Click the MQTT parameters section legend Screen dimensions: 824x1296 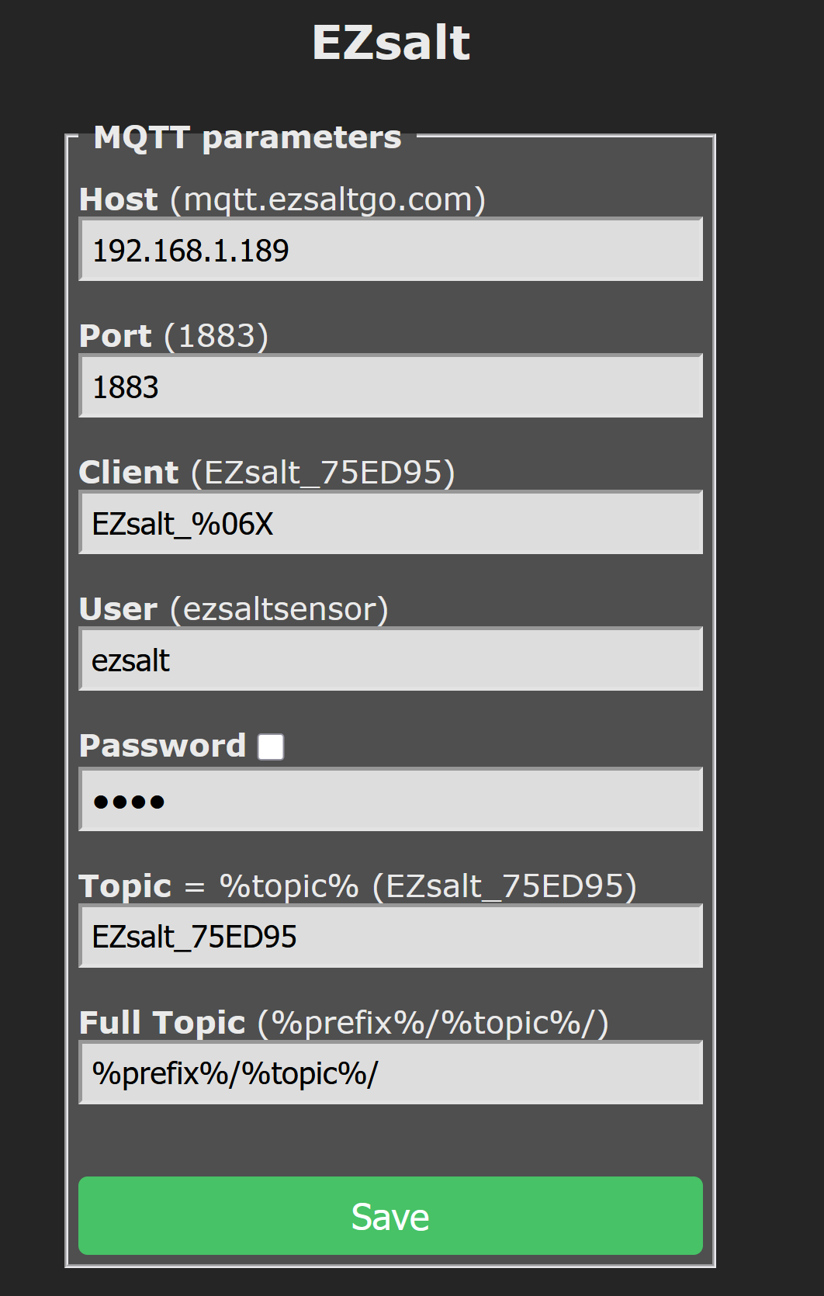(248, 137)
